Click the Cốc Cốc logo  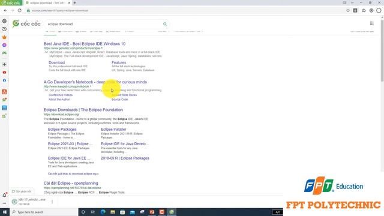pos(26,24)
